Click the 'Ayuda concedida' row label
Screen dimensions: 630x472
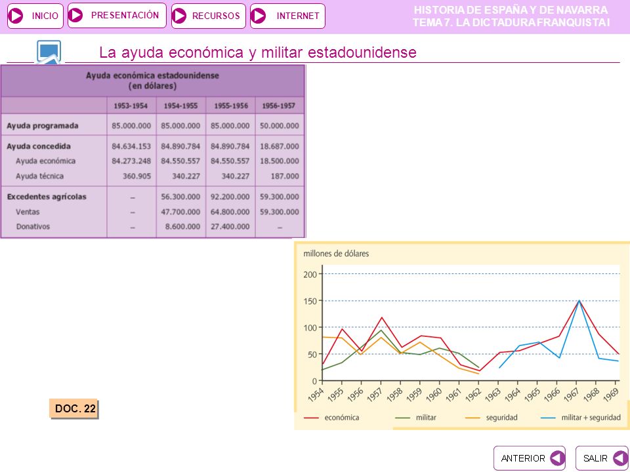point(39,146)
